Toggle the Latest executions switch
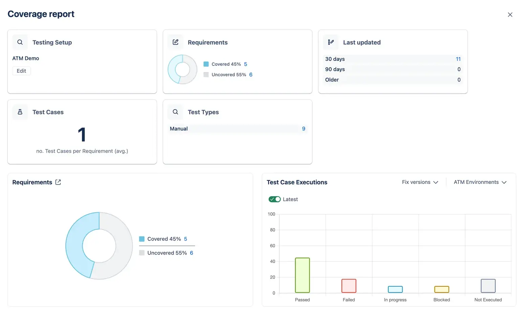This screenshot has height=309, width=520. pos(275,199)
